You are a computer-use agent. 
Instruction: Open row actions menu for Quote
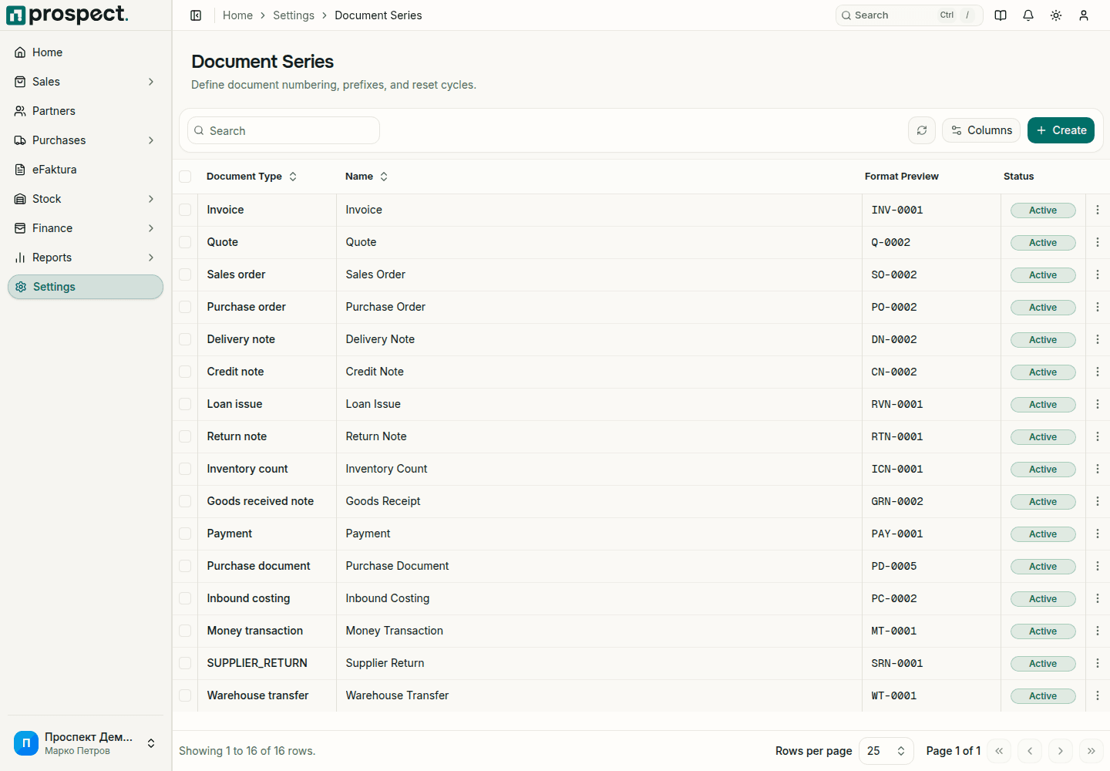pos(1098,242)
